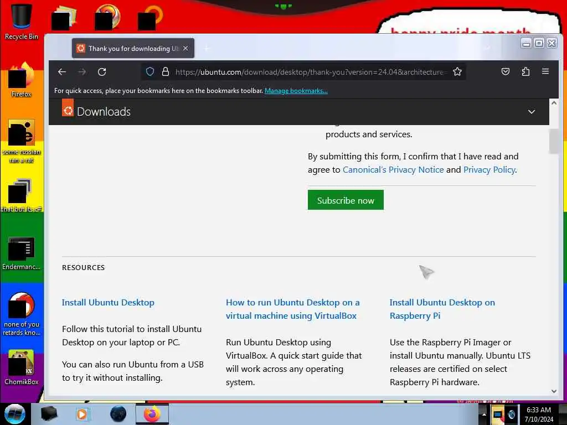The image size is (567, 425).
Task: Open the dark globe taskbar icon
Action: (x=118, y=414)
